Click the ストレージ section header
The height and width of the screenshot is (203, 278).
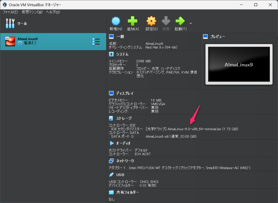tap(124, 118)
